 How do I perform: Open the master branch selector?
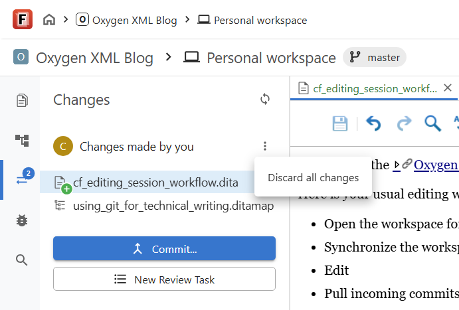pos(375,57)
